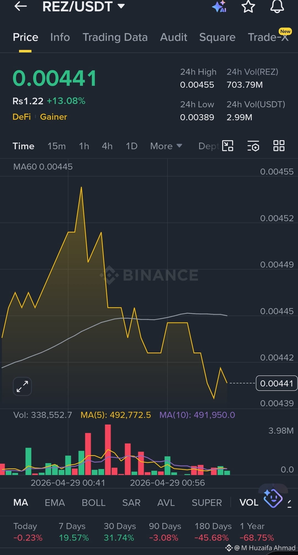Tap the large green 0.00441 price

pos(55,78)
